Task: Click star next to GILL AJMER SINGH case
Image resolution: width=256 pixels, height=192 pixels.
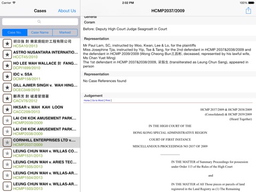Action: point(7,87)
